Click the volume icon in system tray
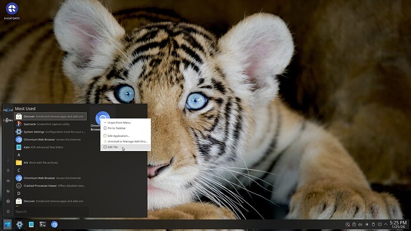The image size is (411, 231). [x=360, y=224]
